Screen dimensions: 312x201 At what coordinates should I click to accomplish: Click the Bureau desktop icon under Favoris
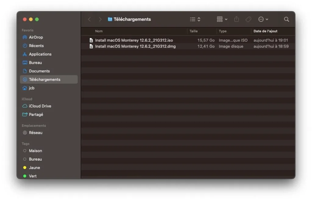click(x=25, y=63)
